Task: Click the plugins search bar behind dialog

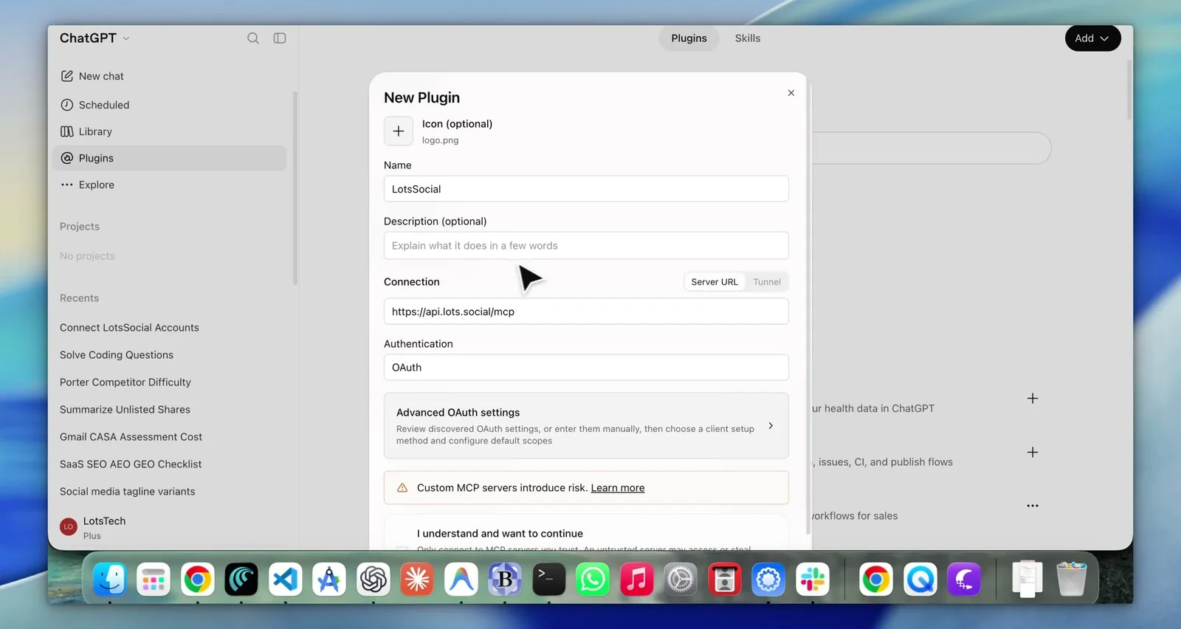Action: point(930,148)
